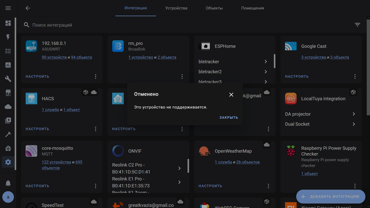
Task: Click НАСТРОИТЬ on core-mosquitto card
Action: point(37,186)
